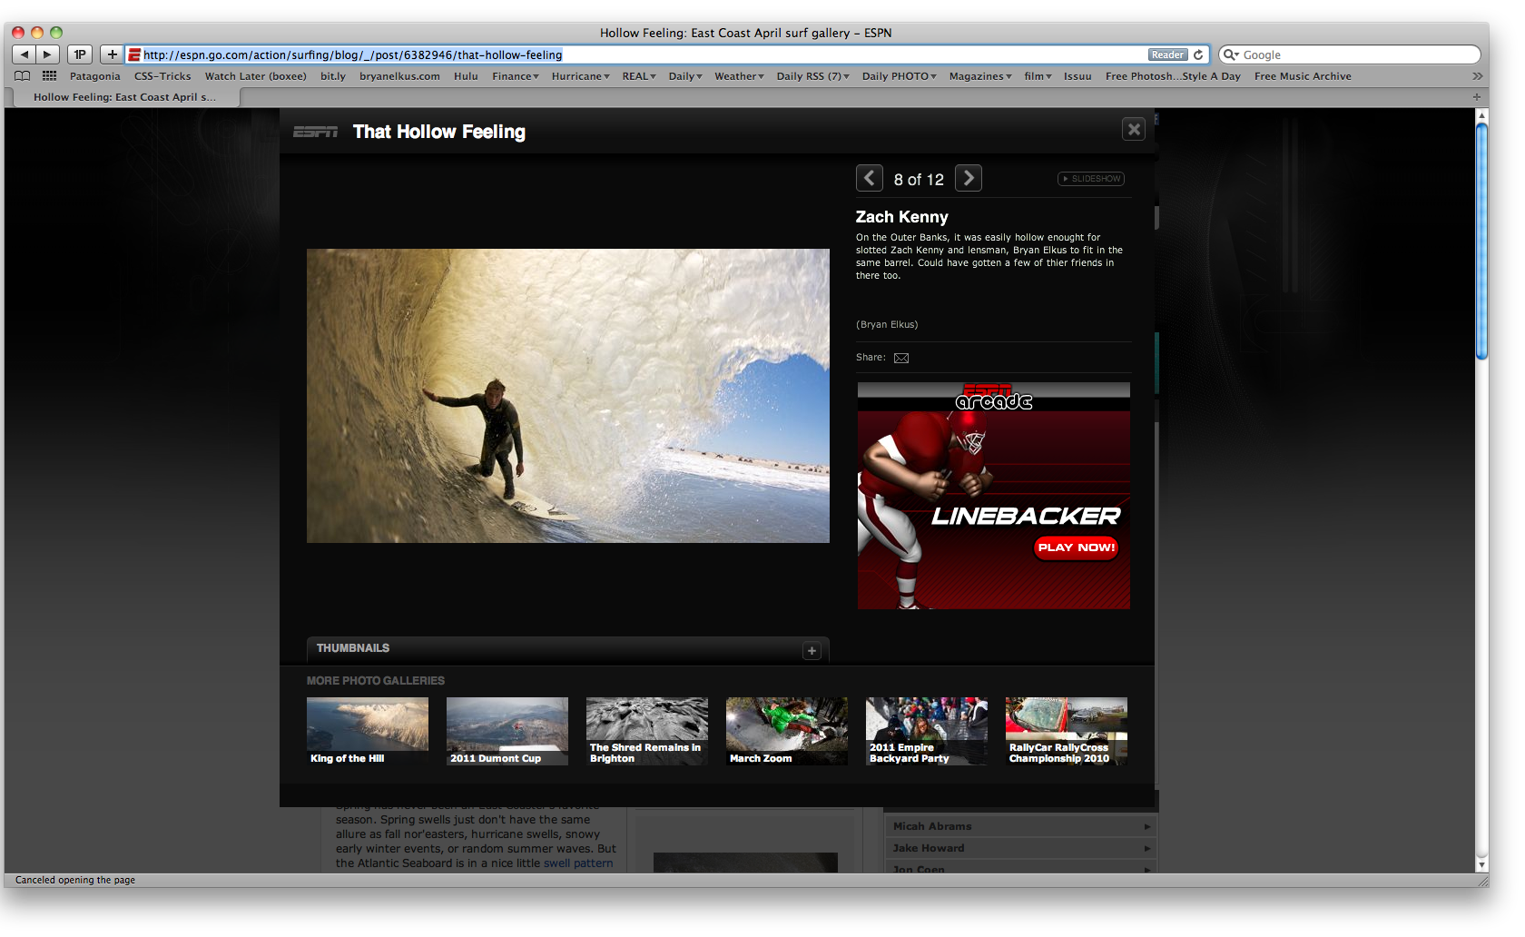Click the ESPN Arcade ad logo
The image size is (1525, 937).
(x=993, y=397)
